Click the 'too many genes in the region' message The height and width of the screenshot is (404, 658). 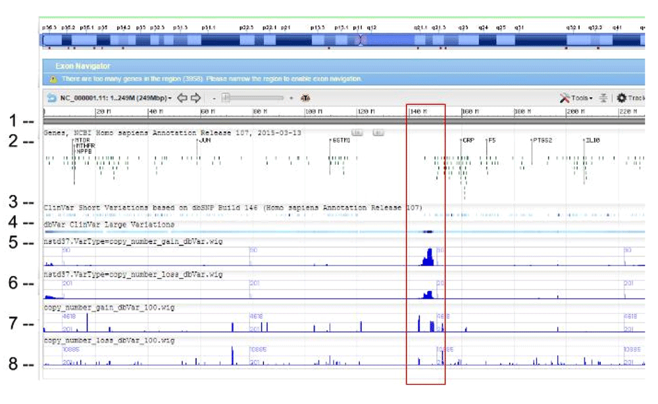pyautogui.click(x=211, y=79)
